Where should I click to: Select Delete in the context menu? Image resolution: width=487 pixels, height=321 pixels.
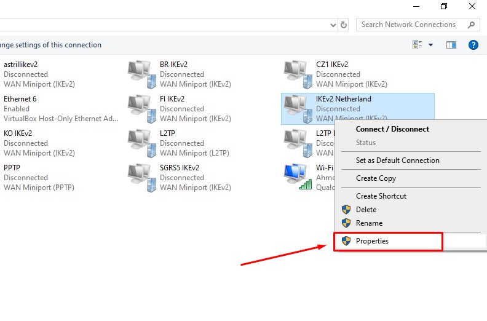coord(366,210)
